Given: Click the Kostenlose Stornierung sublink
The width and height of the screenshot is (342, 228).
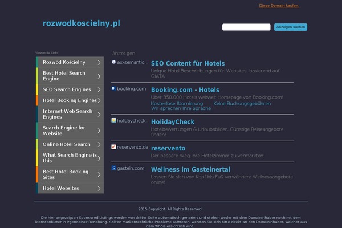Looking at the screenshot, I should [177, 104].
